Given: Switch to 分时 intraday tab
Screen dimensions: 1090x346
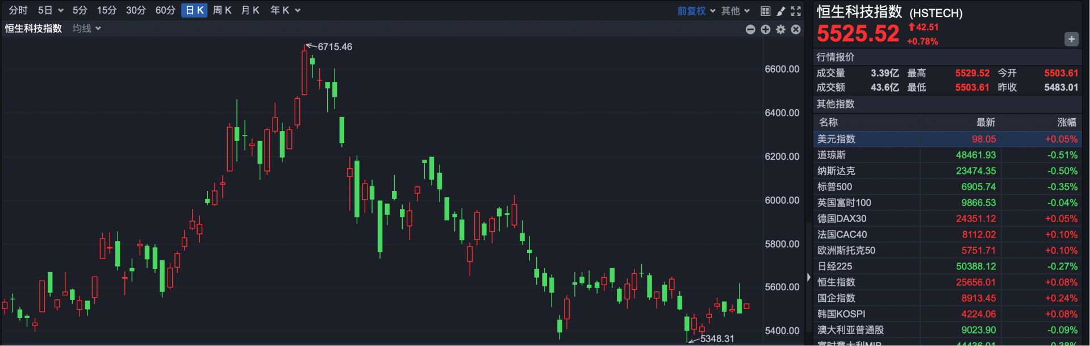Looking at the screenshot, I should click(18, 10).
